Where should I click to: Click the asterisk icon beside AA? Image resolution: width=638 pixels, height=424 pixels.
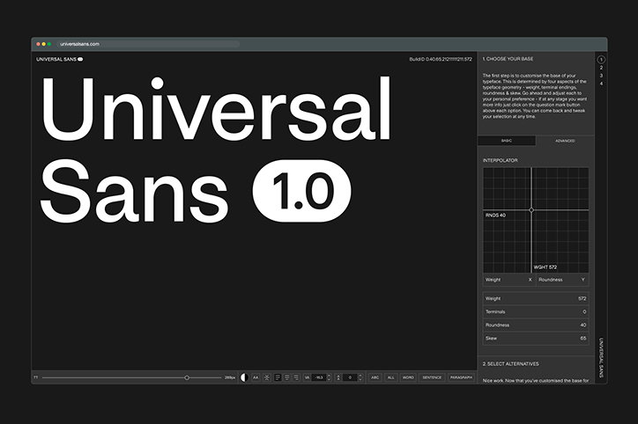267,377
